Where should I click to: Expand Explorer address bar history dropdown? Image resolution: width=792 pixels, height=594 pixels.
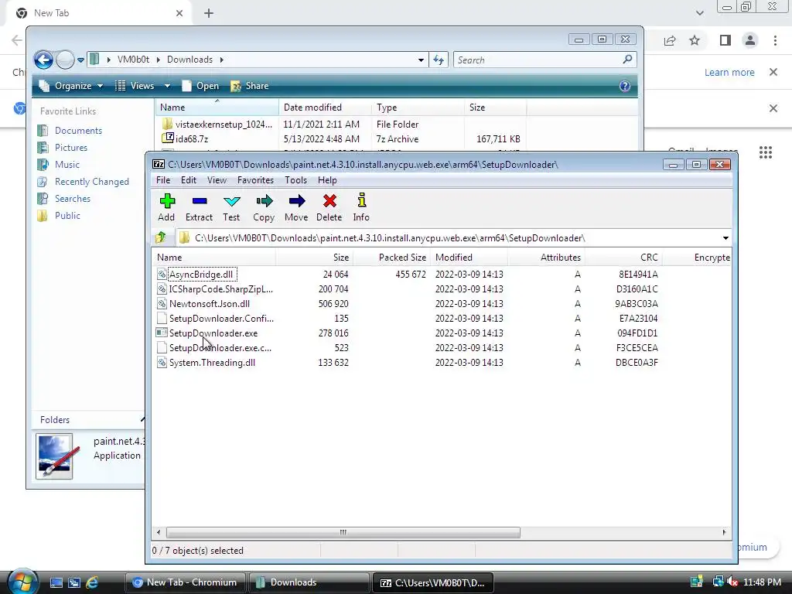click(421, 60)
